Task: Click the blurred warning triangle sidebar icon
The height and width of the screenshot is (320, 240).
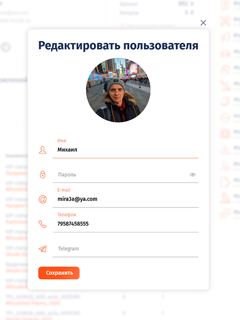Action: [x=225, y=149]
